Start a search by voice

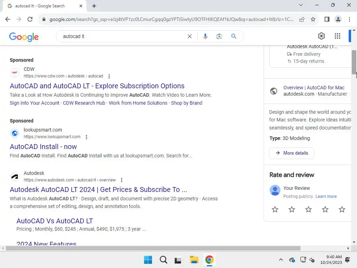[205, 36]
